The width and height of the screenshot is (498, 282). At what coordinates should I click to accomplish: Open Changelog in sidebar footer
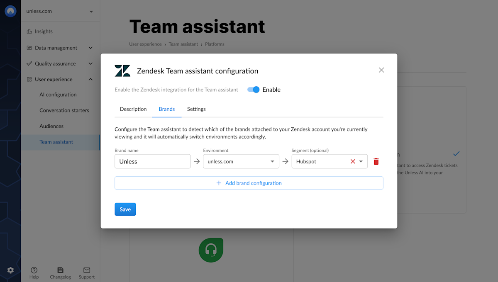point(61,273)
